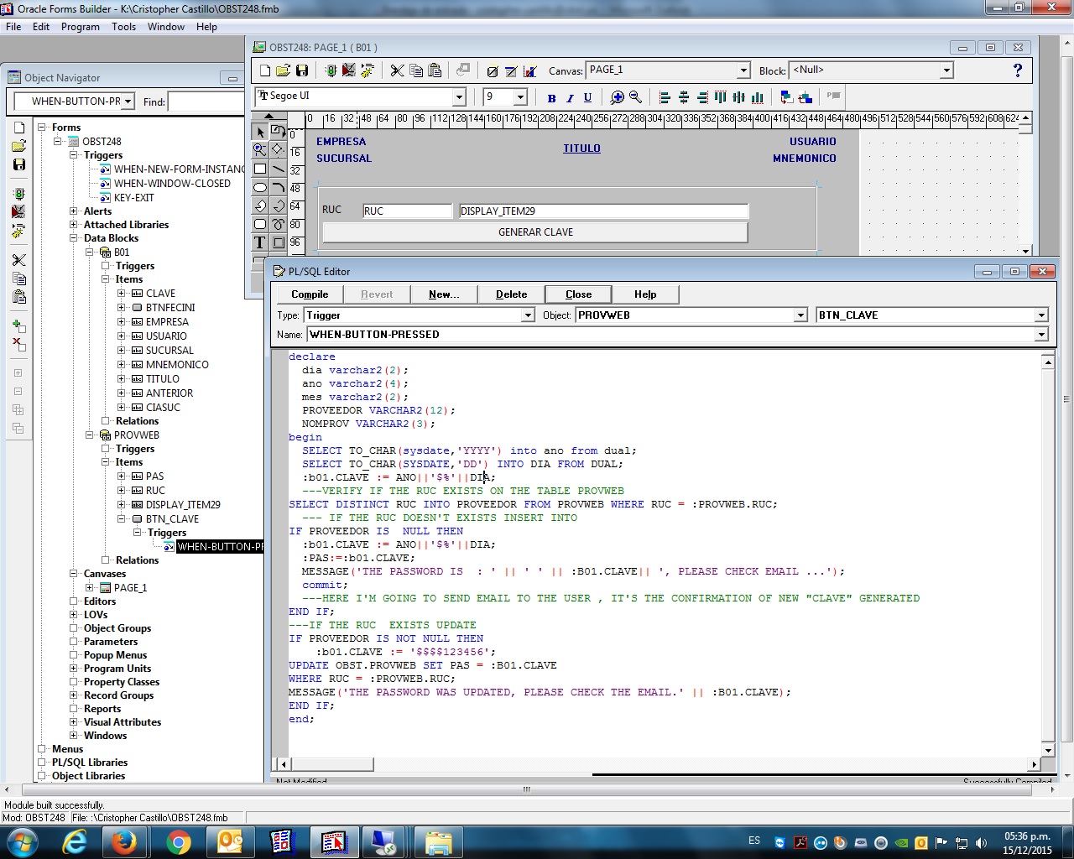Click Cut scissors icon in Object Navigator sidebar
The image size is (1074, 859).
18,260
